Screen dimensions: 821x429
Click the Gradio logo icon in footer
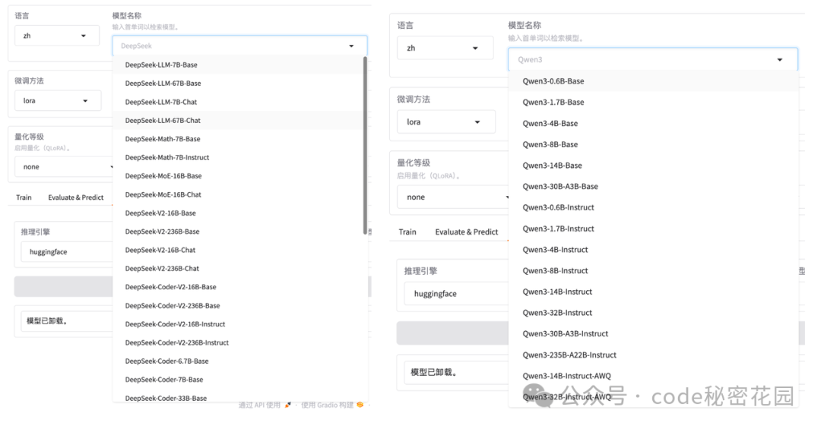(360, 405)
